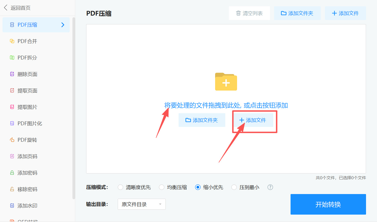Screen dimensions: 377x222
Task: Click the yellow folder plus icon
Action: [226, 82]
